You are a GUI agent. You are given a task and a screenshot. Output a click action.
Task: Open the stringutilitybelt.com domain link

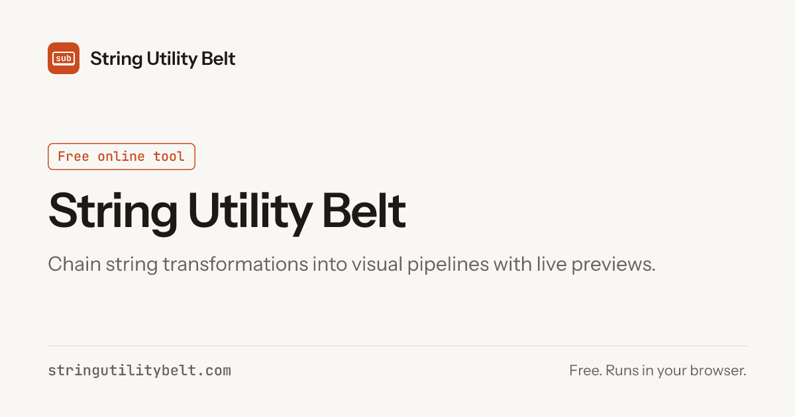point(140,371)
